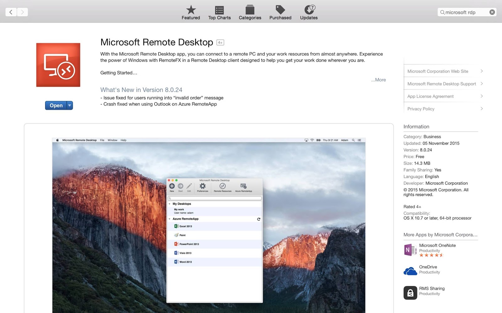
Task: Select Paint in screenshot list
Action: tap(215, 235)
